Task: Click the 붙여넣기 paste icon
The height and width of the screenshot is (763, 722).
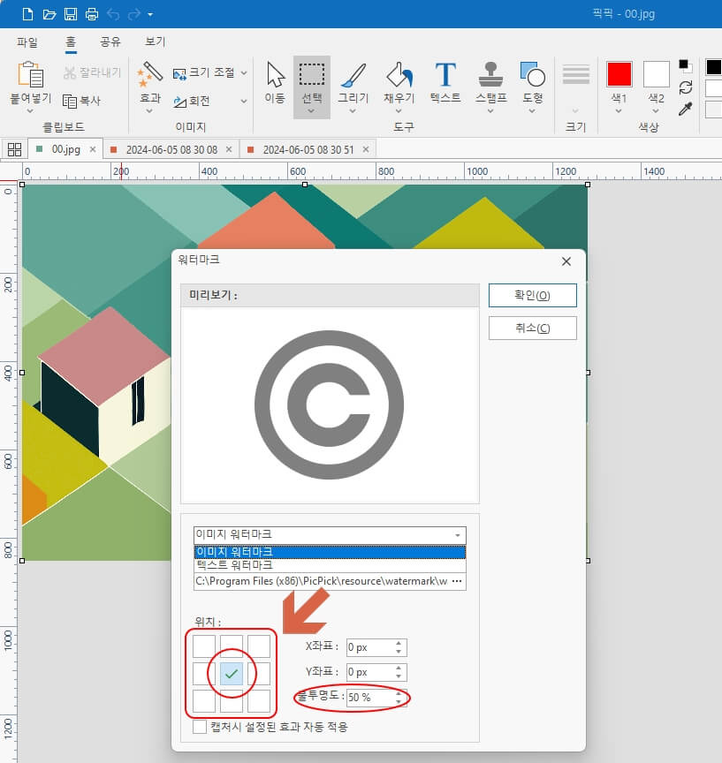Action: click(x=31, y=74)
